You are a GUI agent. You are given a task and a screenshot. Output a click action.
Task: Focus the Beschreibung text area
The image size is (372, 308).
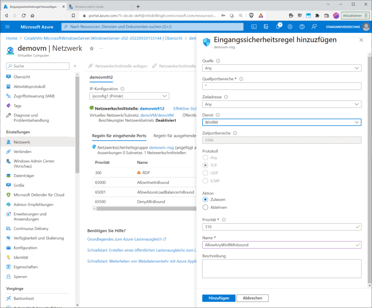click(282, 269)
